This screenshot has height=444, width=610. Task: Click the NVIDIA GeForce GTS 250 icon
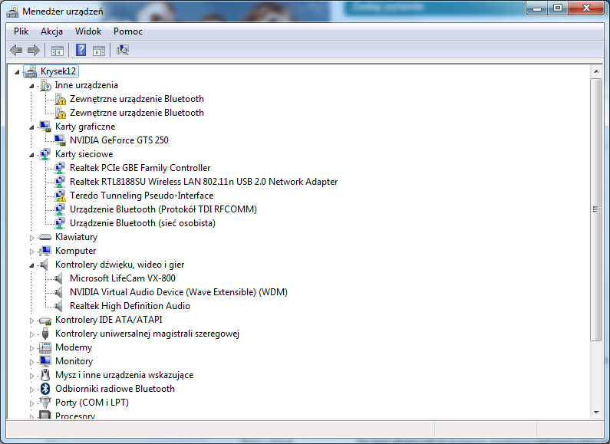[x=60, y=140]
